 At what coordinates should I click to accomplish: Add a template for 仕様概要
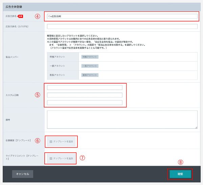[61, 141]
